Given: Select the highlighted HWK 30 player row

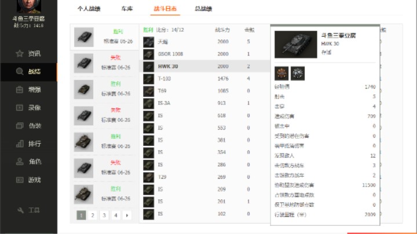Looking at the screenshot, I should click(x=205, y=67).
